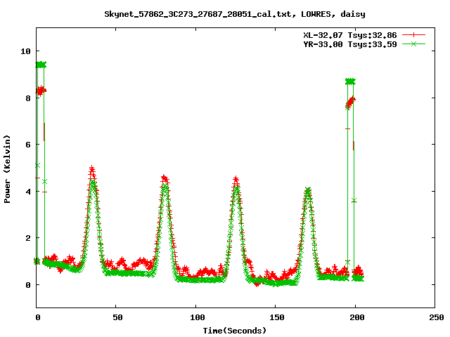Screen dimensions: 450x337
Task: Click y-axis tick label 10
Action: 25,51
